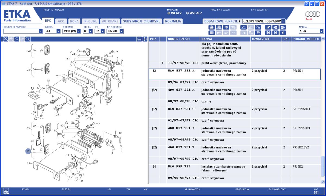Open the NORMALIA tab

click(x=173, y=21)
